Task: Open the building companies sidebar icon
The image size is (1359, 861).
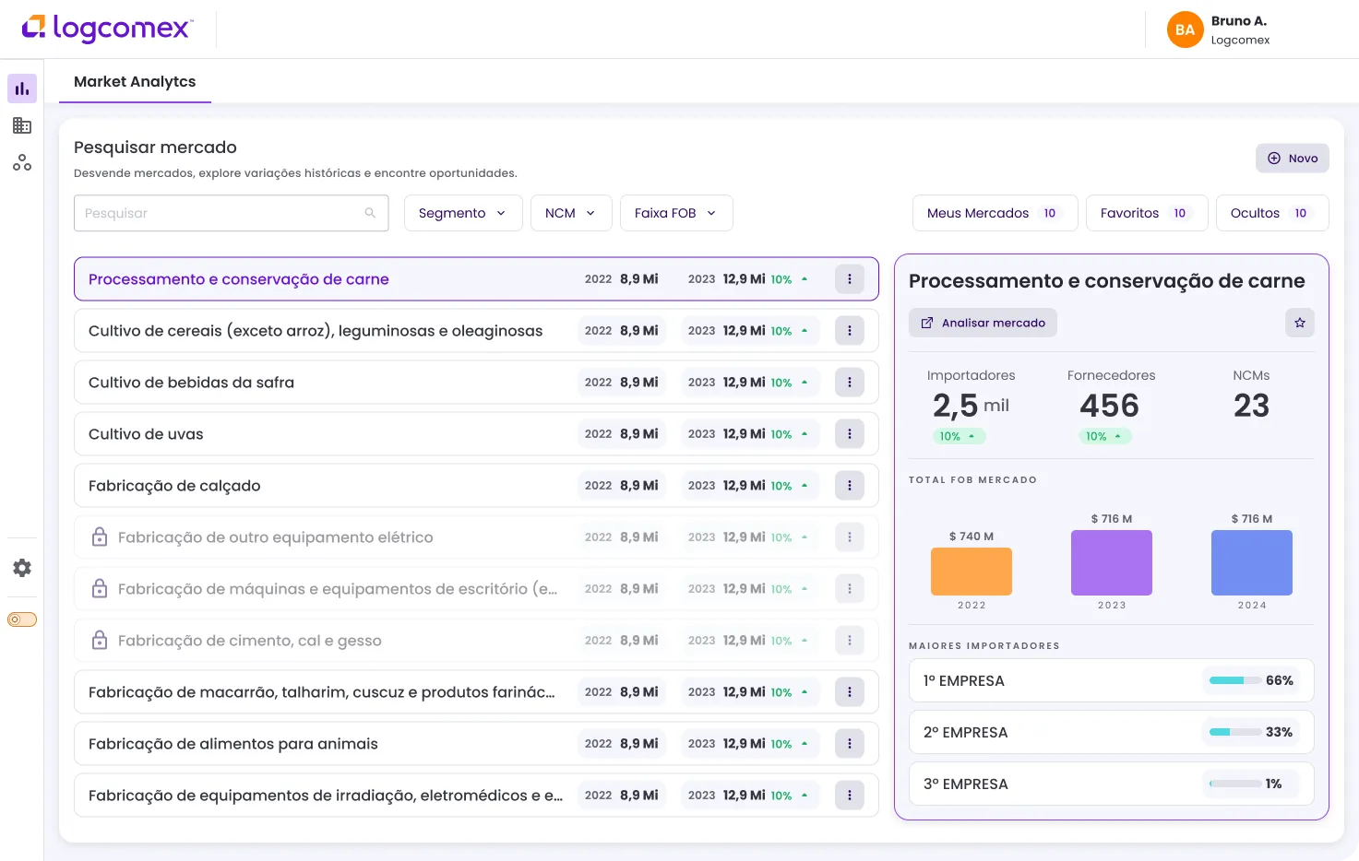Action: (22, 125)
